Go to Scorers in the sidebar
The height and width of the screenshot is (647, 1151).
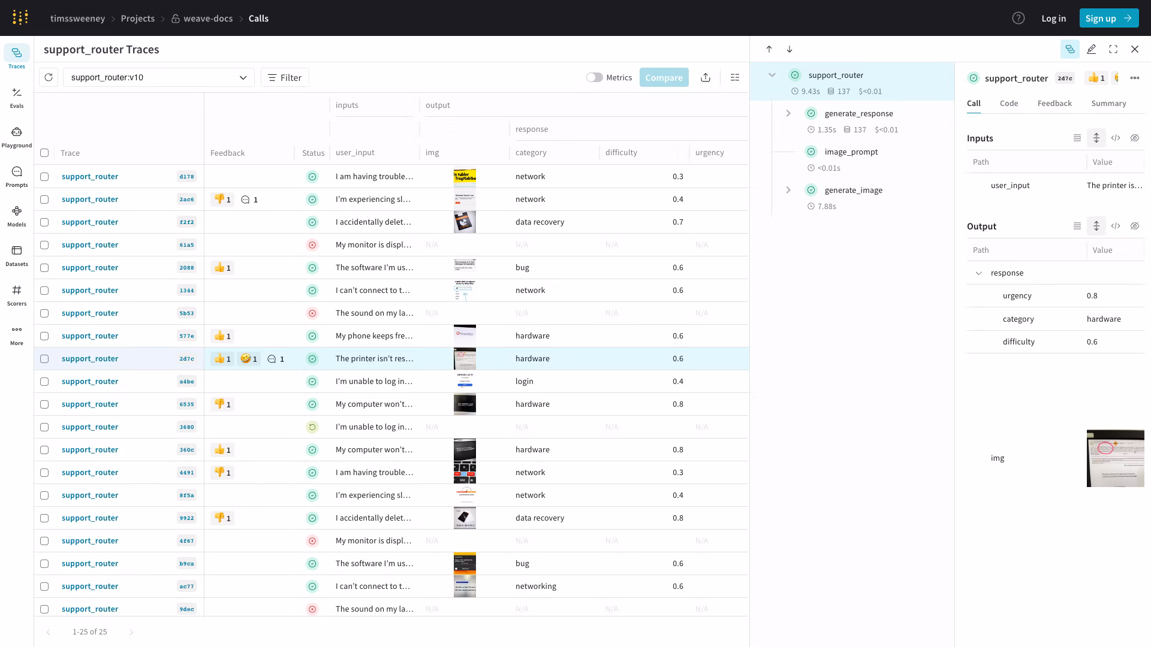[x=17, y=295]
